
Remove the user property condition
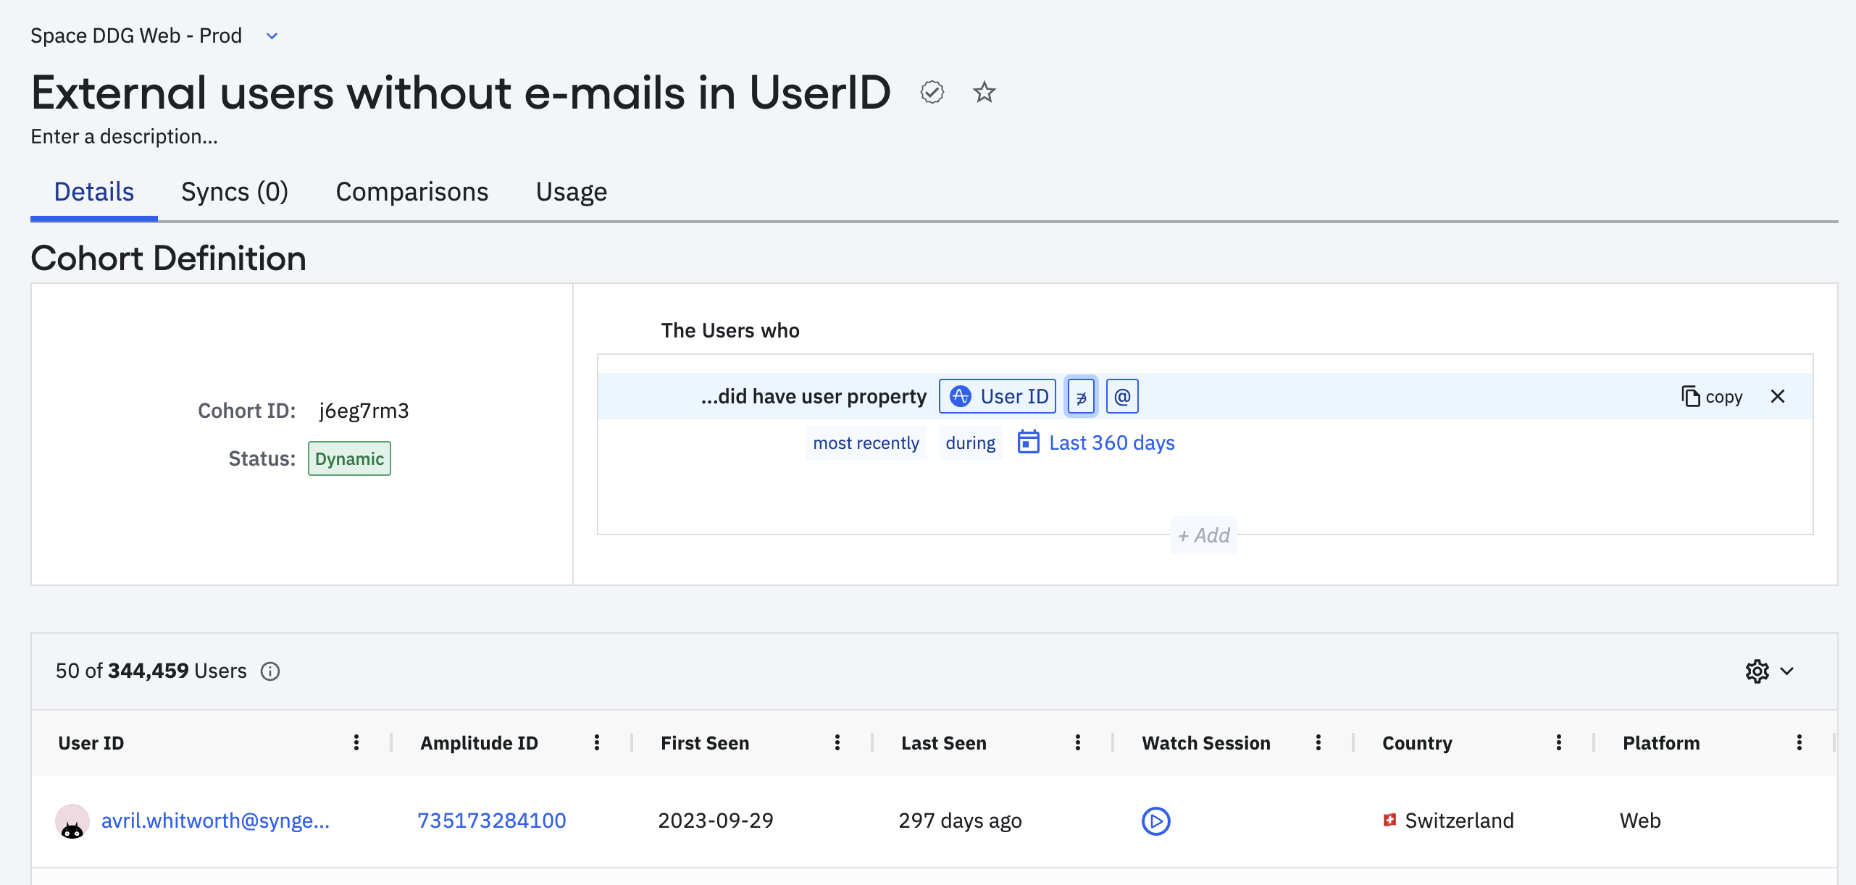point(1777,396)
